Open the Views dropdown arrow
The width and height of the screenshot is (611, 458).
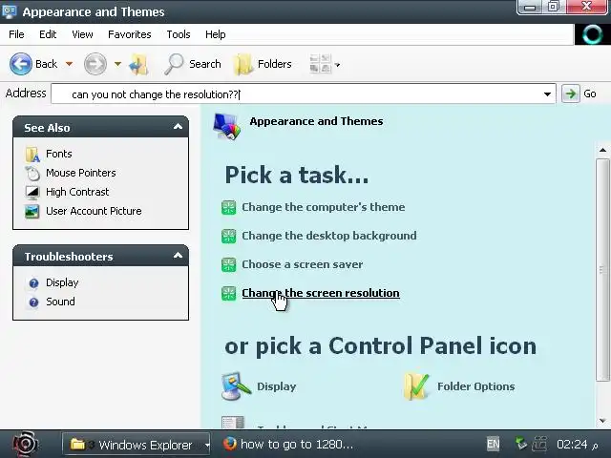(337, 65)
